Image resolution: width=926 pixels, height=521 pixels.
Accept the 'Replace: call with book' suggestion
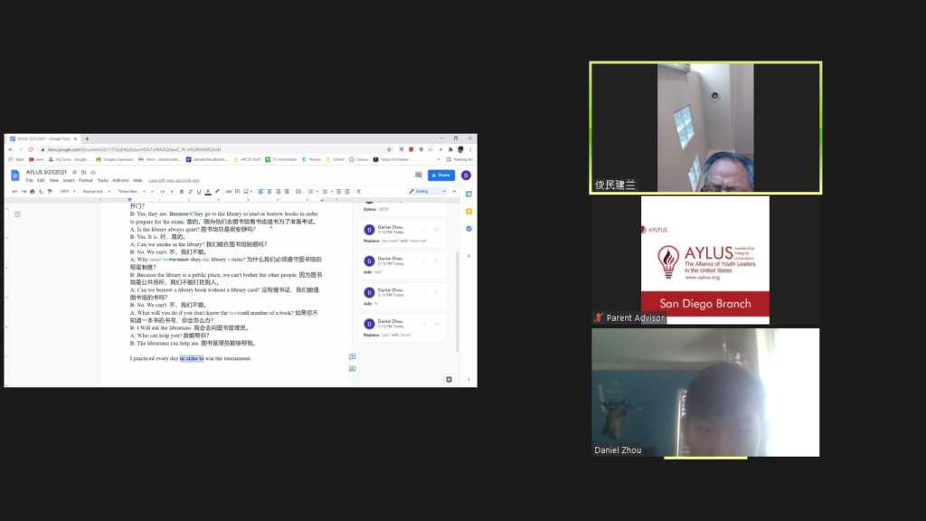[x=425, y=324]
